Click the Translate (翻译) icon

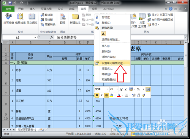63,19
